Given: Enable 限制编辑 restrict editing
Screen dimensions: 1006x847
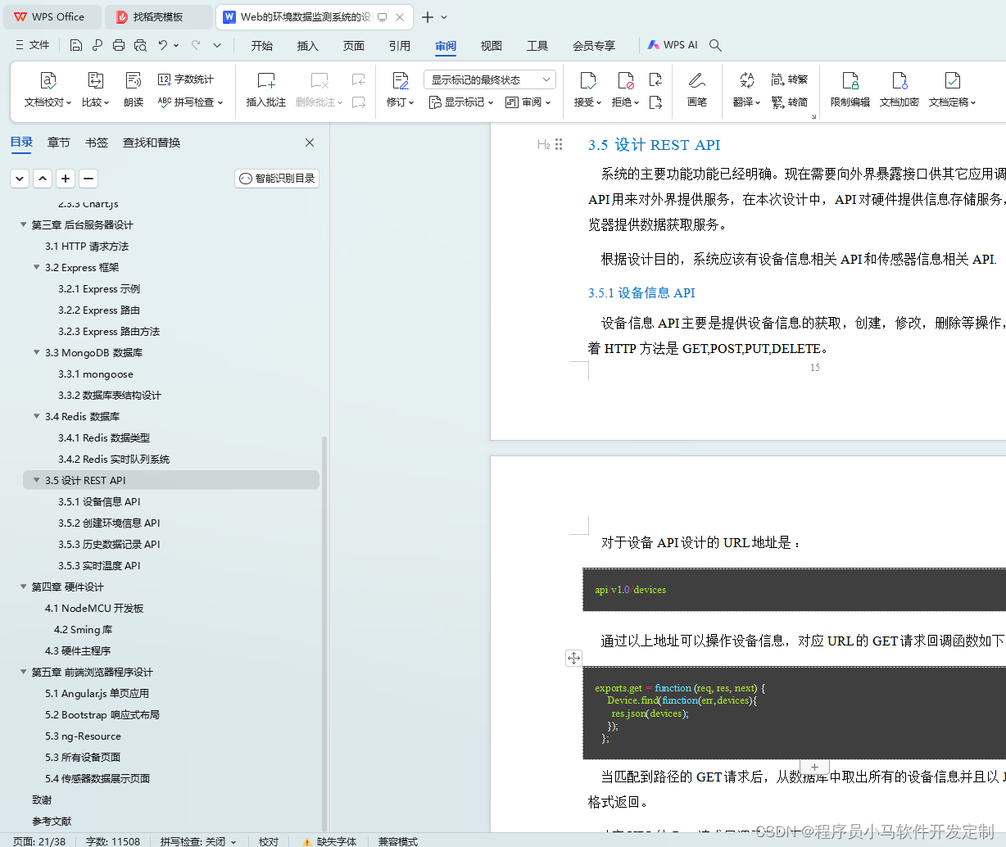Looking at the screenshot, I should pyautogui.click(x=850, y=90).
